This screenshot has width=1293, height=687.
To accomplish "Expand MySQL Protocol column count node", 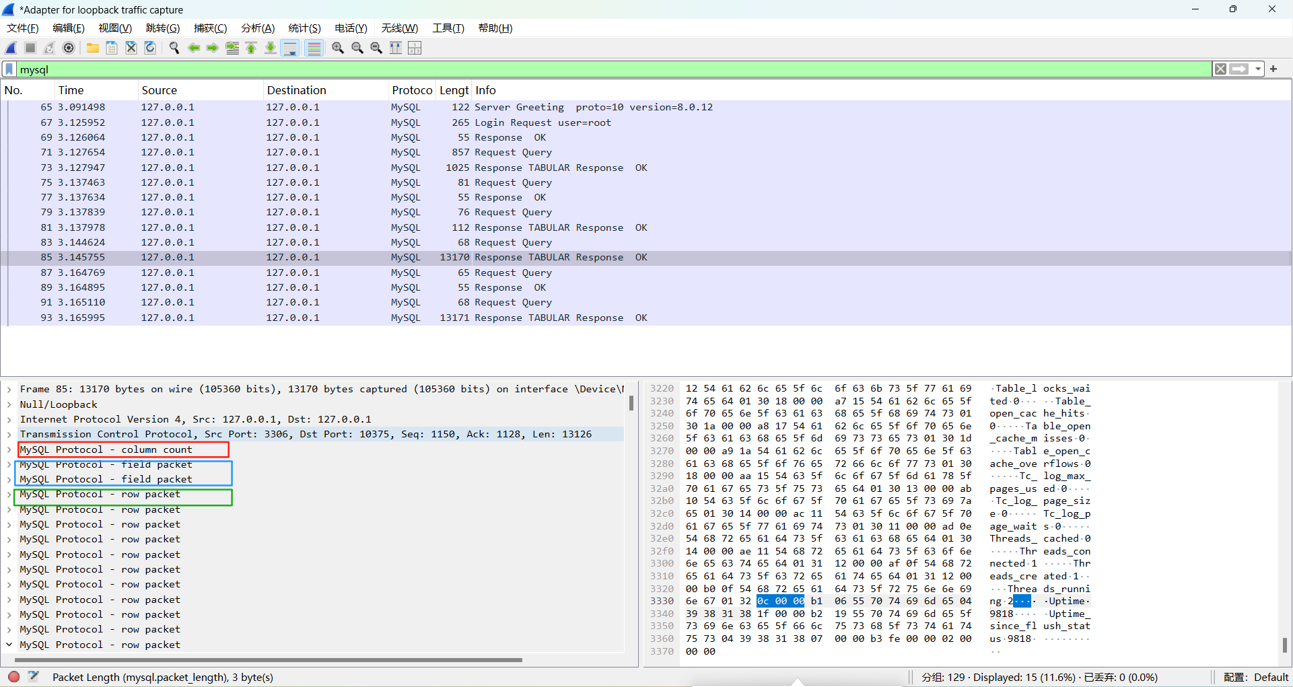I will click(x=9, y=449).
